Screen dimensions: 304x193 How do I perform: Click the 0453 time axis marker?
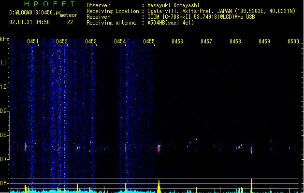pos(91,41)
